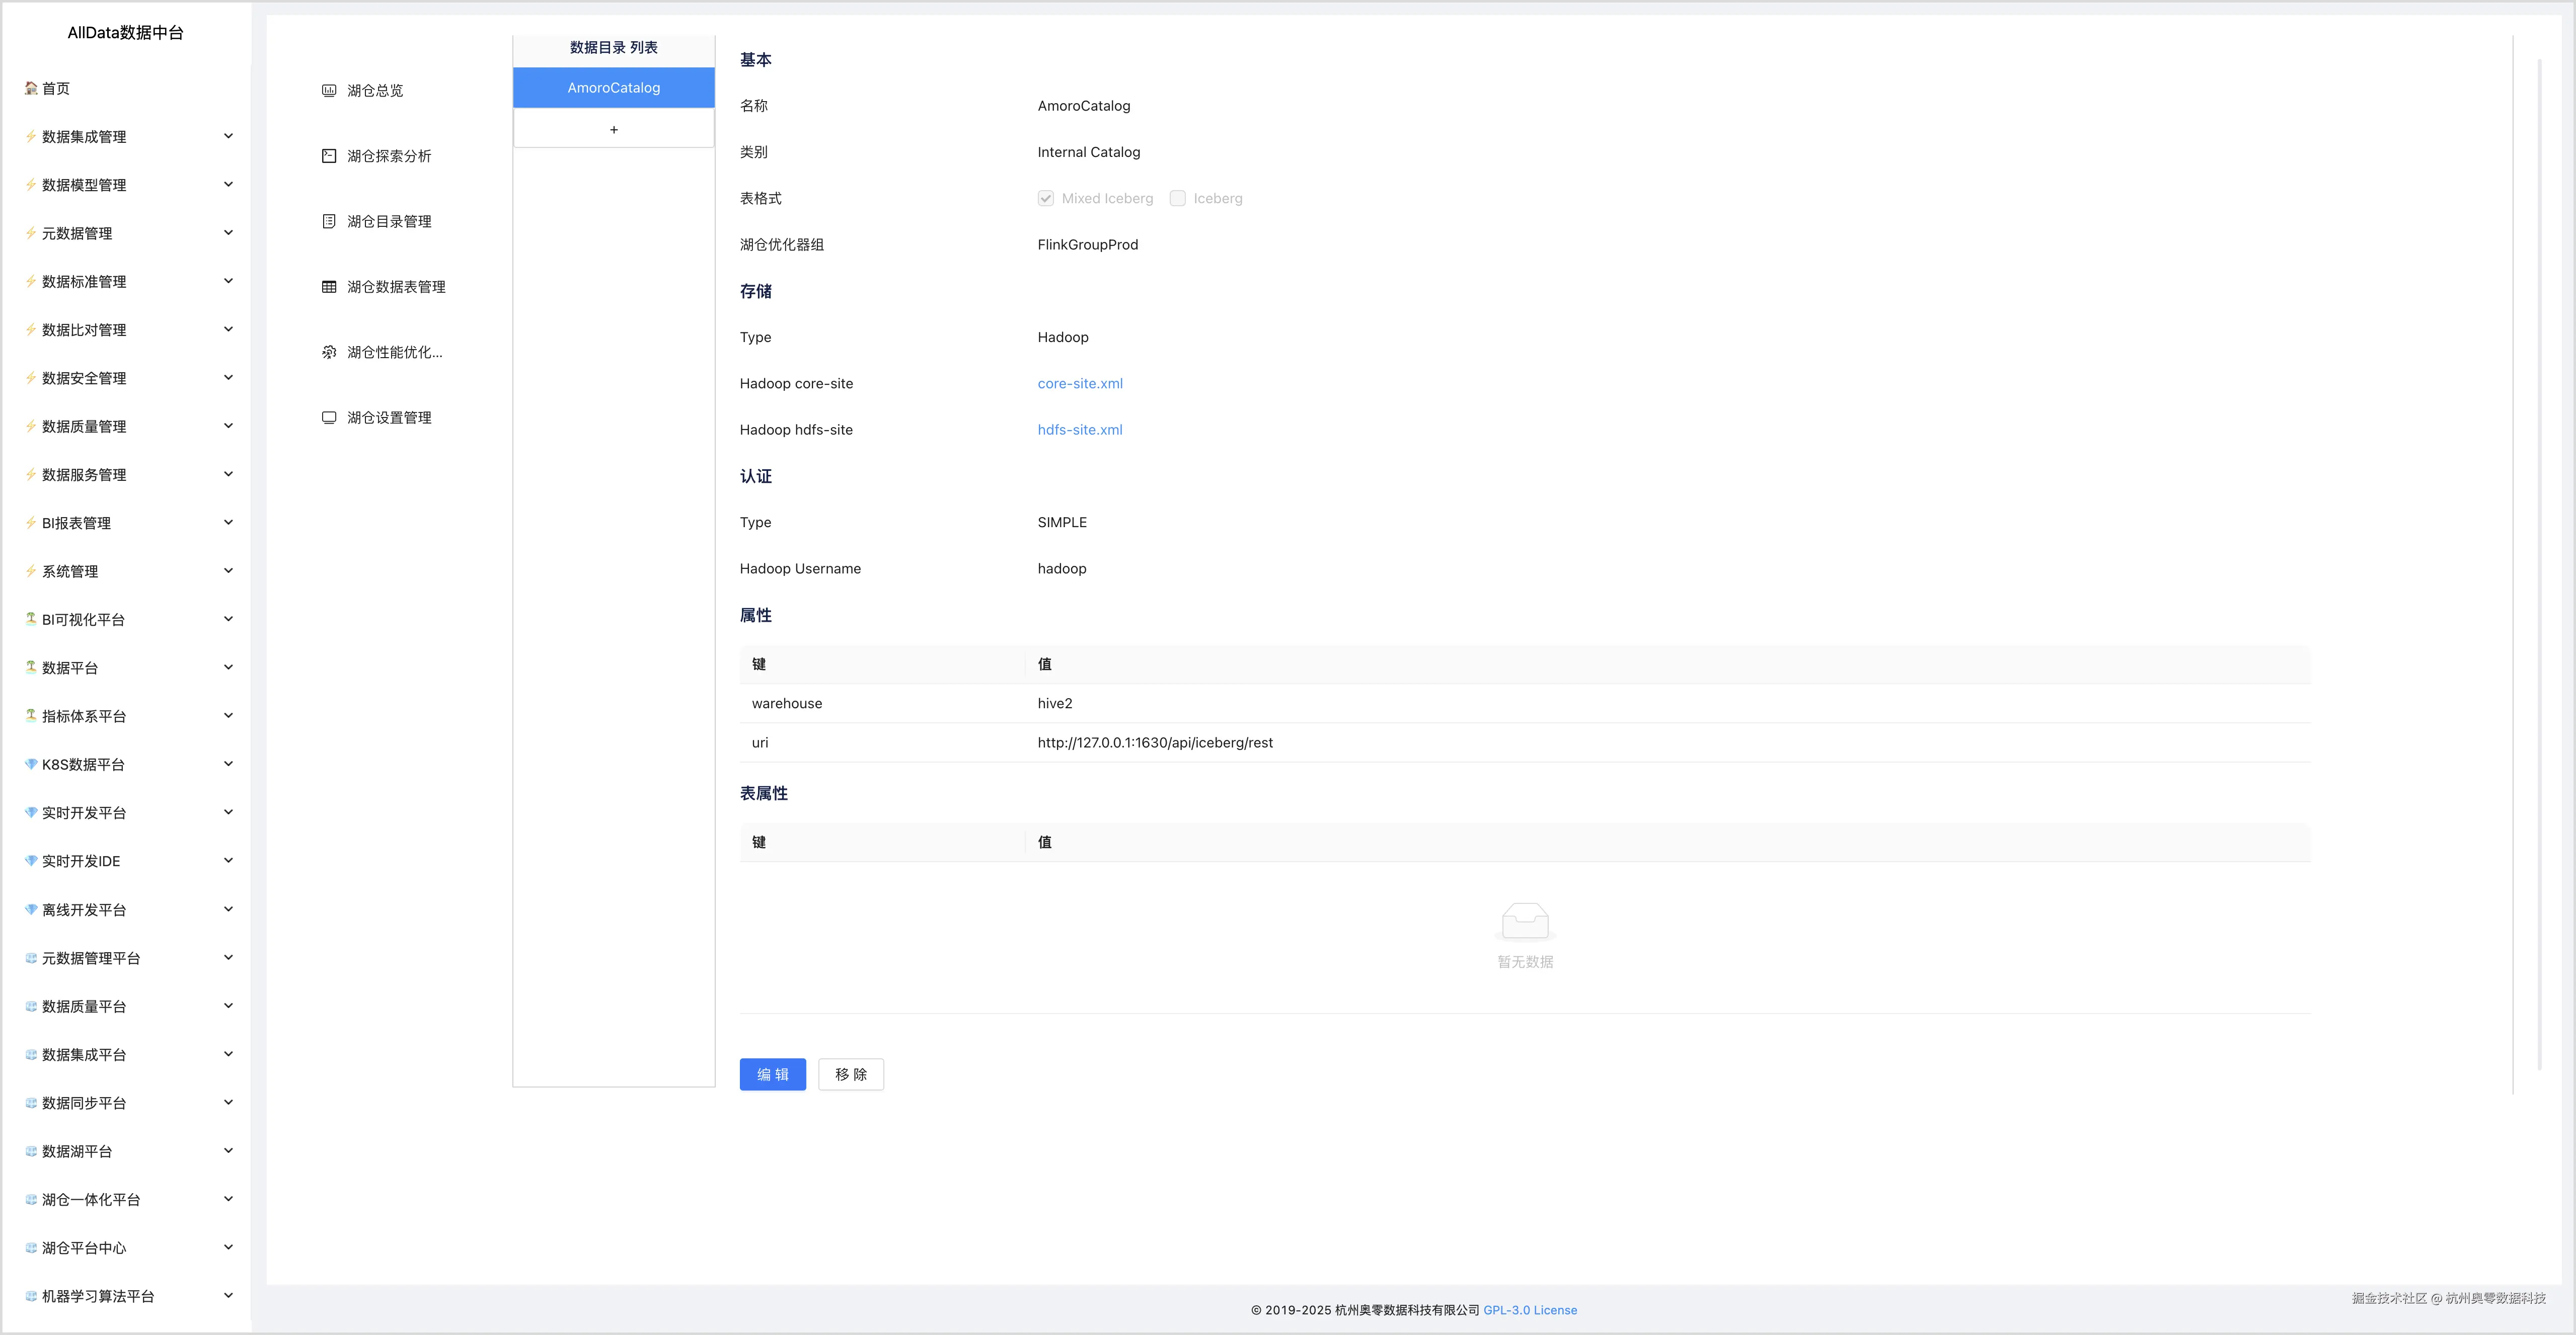Click the 湖仓目录管理 document icon
2576x1335 pixels.
[329, 222]
